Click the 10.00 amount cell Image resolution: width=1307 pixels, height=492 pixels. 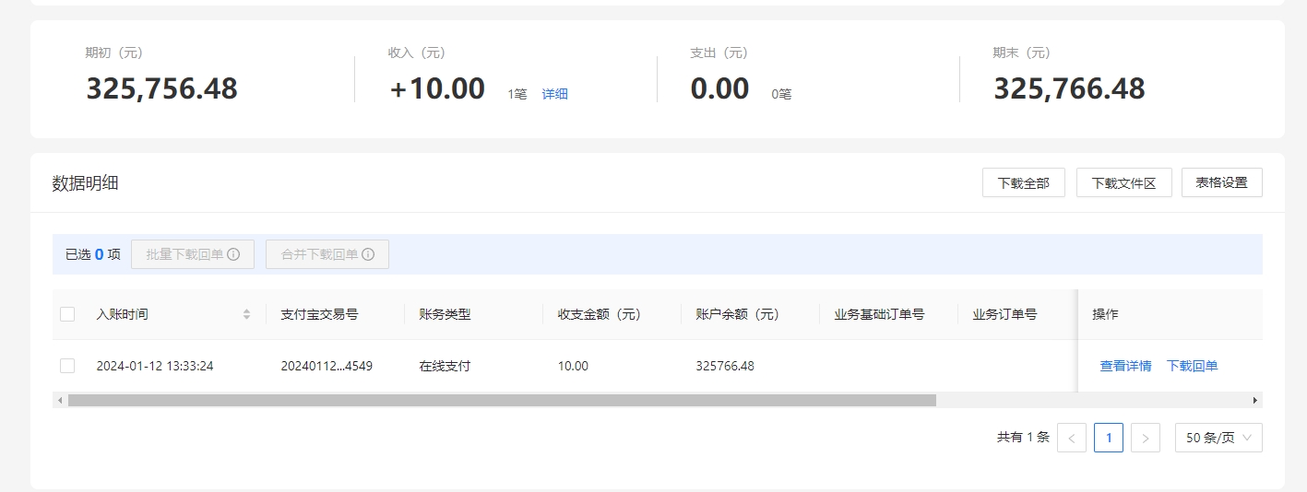click(573, 366)
